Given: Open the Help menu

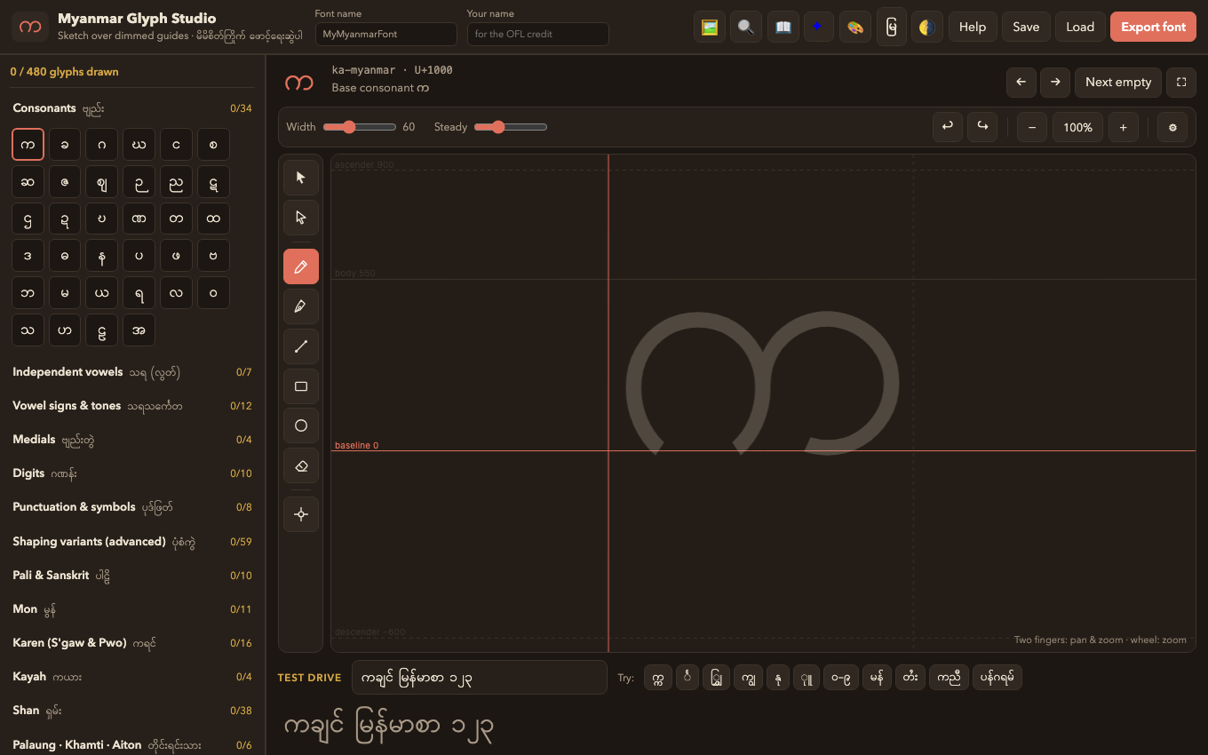Looking at the screenshot, I should [973, 27].
